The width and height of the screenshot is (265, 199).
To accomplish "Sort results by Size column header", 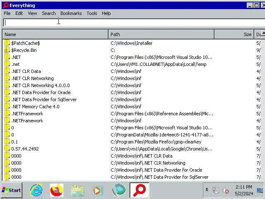I will (234, 34).
